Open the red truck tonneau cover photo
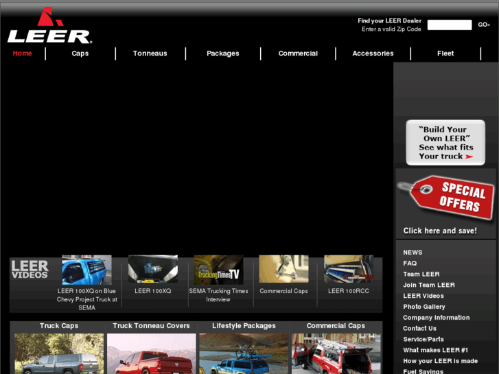This screenshot has width=499, height=374. pyautogui.click(x=152, y=353)
